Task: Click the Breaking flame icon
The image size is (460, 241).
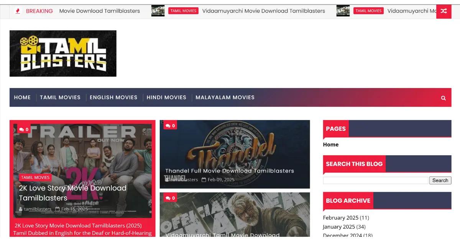Action: click(18, 11)
